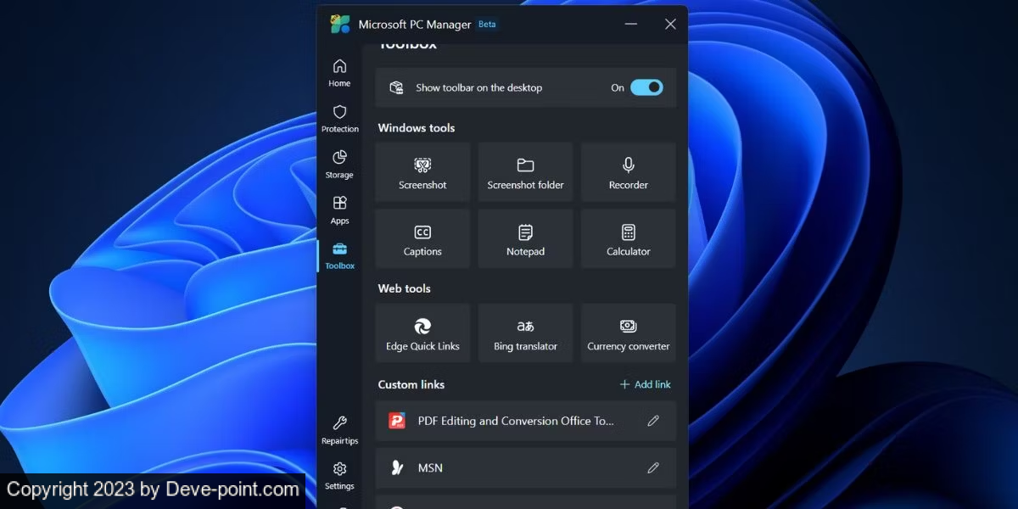Open the Calculator tool
This screenshot has height=509, width=1018.
tap(629, 239)
